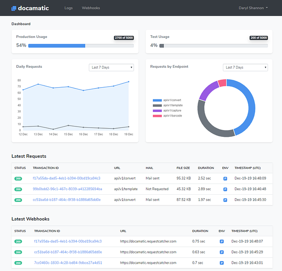Open Requests by Endpoint time range dropdown
Image resolution: width=282 pixels, height=271 pixels.
[245, 67]
